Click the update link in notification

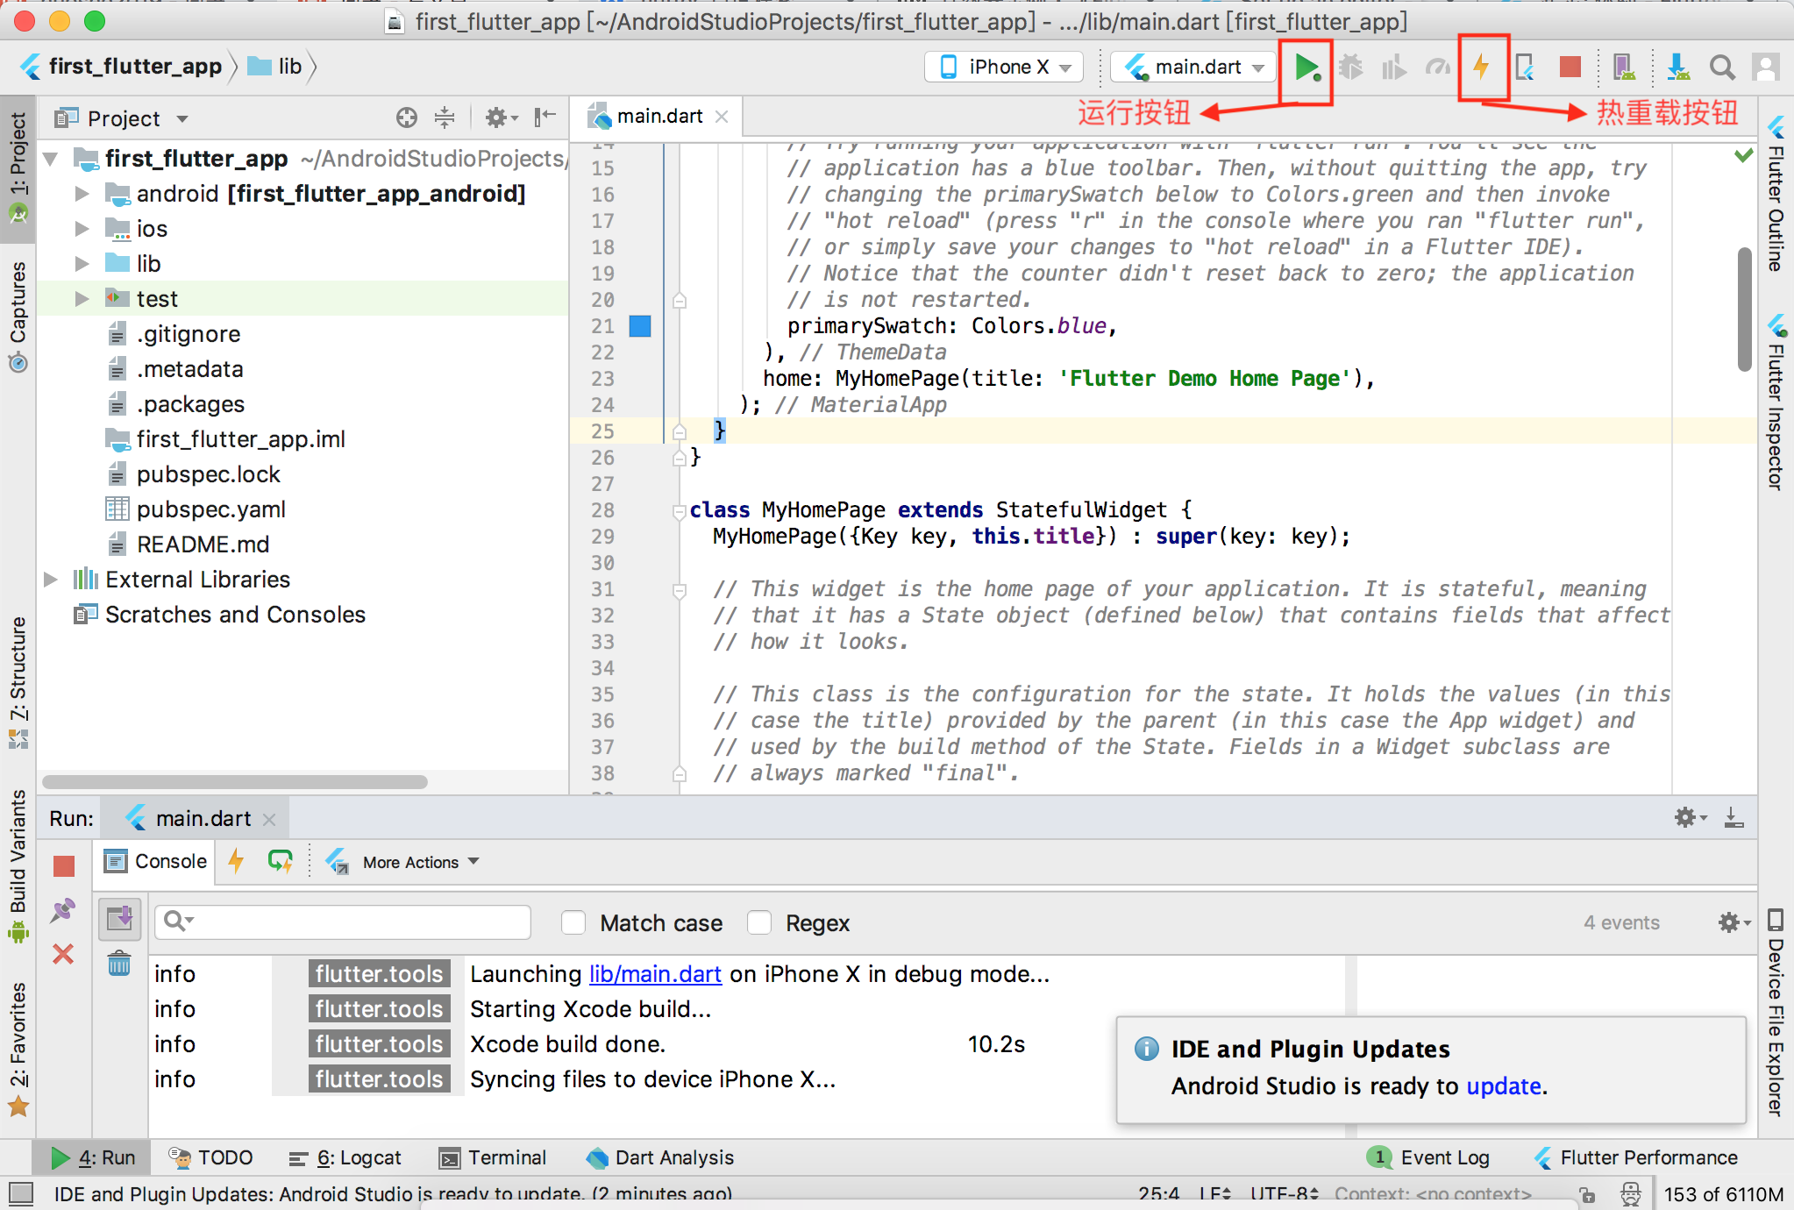(1504, 1086)
